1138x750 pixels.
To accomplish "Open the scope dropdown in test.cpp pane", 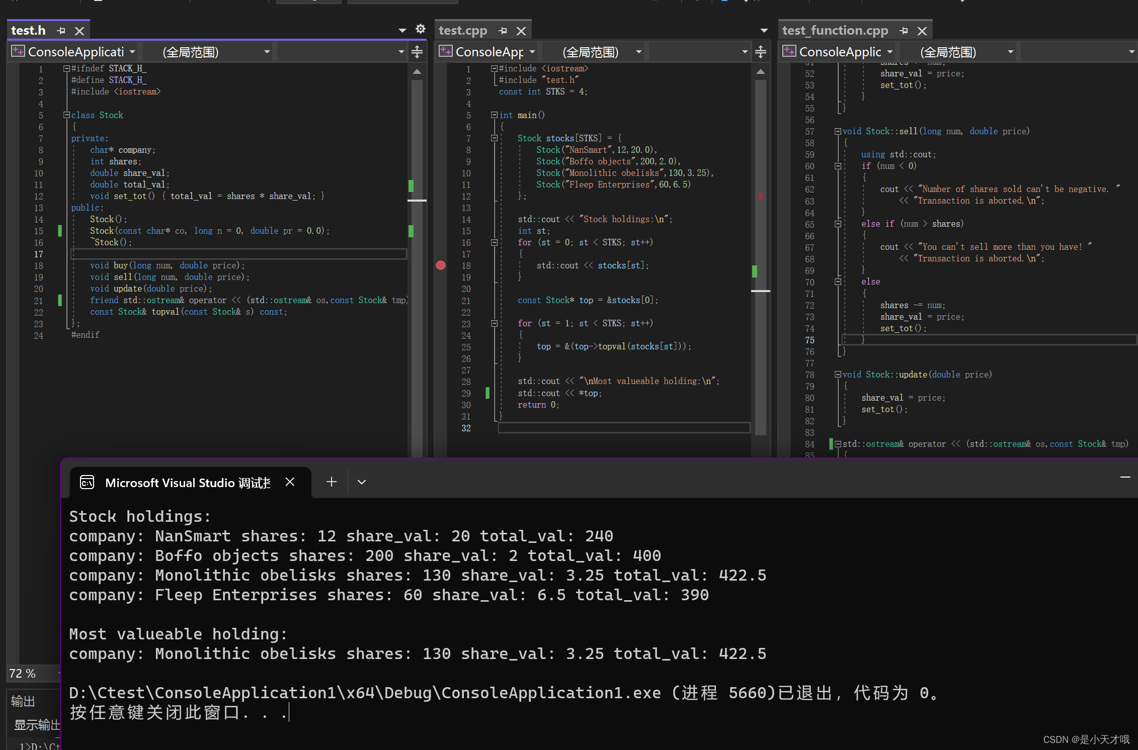I will pyautogui.click(x=594, y=52).
